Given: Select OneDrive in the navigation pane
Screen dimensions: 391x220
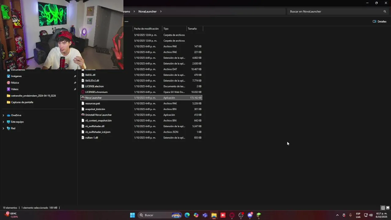Looking at the screenshot, I should [16, 116].
